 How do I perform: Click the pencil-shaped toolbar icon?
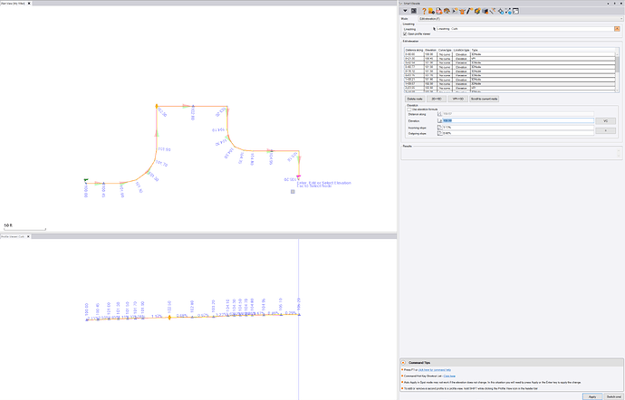[470, 11]
